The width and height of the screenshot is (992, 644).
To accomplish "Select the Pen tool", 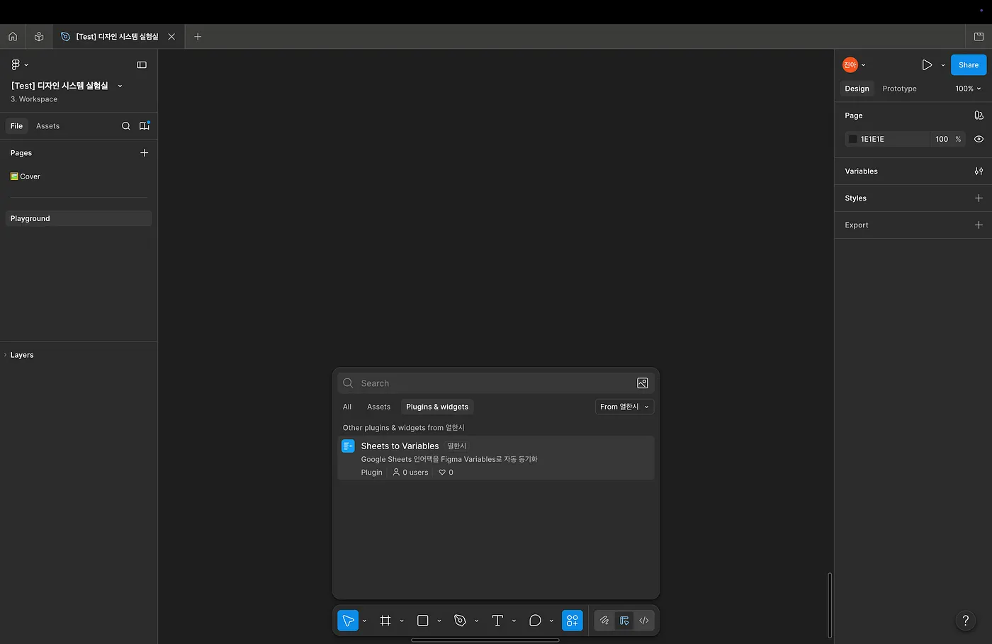I will coord(461,621).
